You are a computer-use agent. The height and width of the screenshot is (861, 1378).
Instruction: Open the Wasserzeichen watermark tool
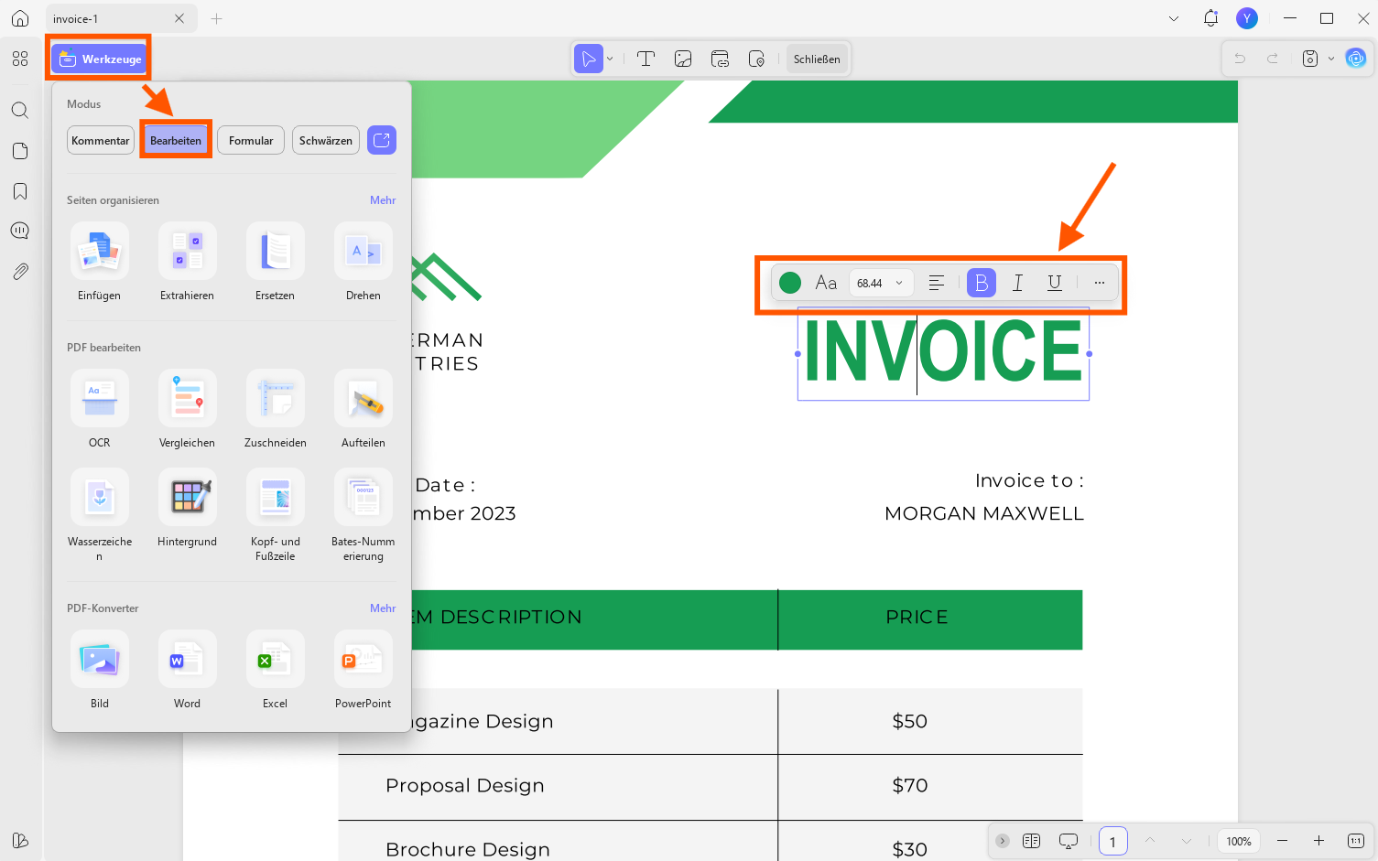click(100, 514)
